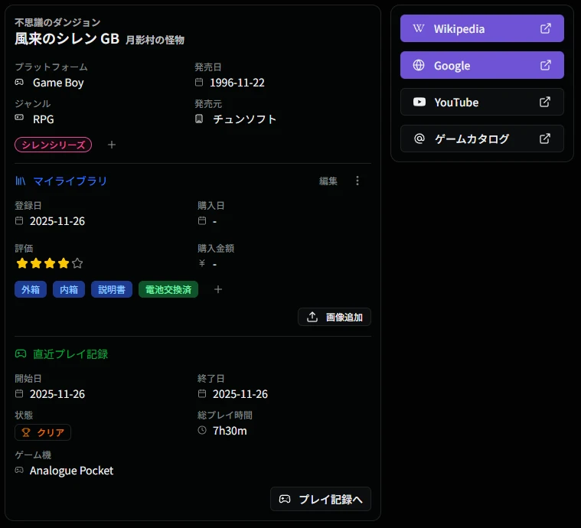Open the Wikipedia external link button

point(481,28)
